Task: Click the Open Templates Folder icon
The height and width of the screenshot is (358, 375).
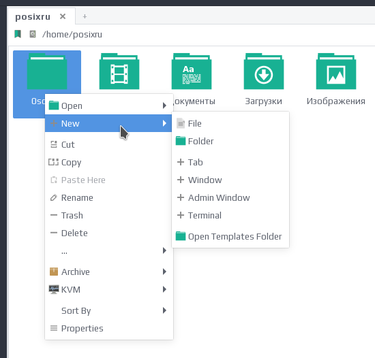Action: click(181, 236)
